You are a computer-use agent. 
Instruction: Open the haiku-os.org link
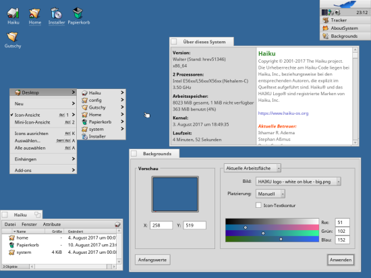click(x=283, y=113)
